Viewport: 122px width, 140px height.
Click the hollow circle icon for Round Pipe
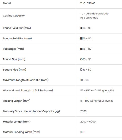81,59
